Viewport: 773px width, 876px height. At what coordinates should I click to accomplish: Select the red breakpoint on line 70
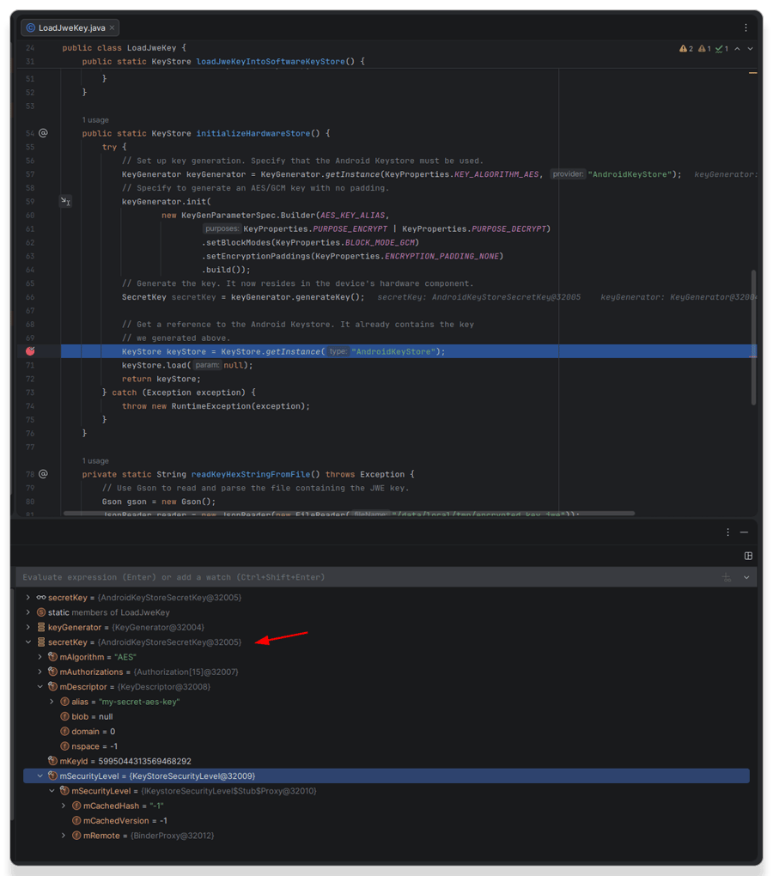(32, 351)
